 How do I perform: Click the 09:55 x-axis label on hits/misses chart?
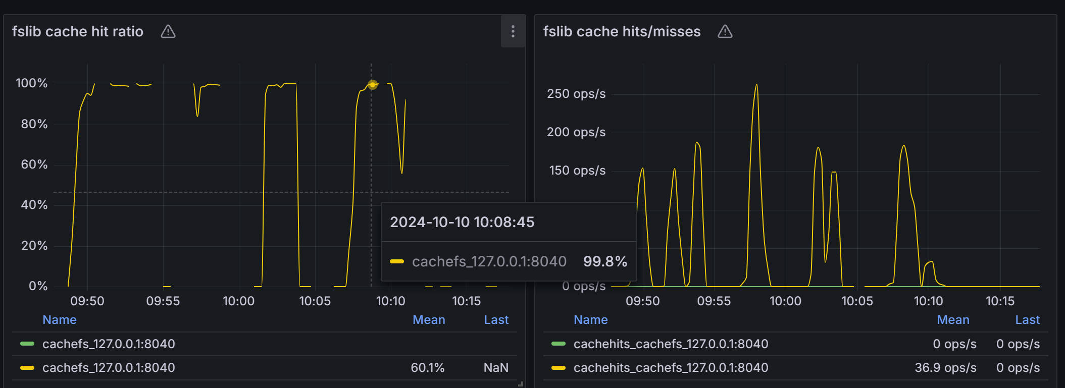coord(714,301)
